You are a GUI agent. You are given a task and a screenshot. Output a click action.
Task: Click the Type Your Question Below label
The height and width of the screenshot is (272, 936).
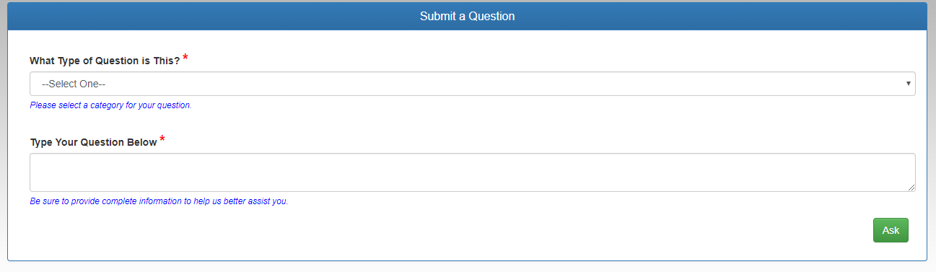pyautogui.click(x=93, y=142)
